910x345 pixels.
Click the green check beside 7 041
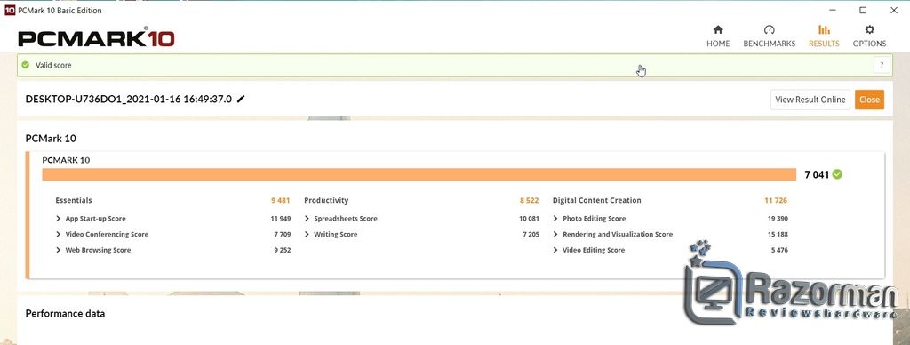pos(837,174)
